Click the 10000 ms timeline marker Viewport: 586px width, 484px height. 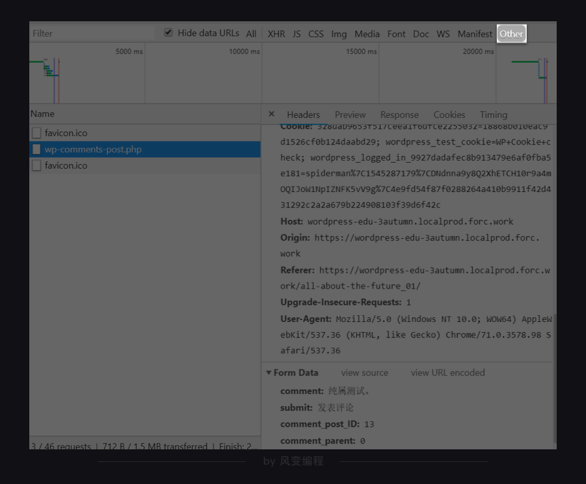click(x=244, y=51)
